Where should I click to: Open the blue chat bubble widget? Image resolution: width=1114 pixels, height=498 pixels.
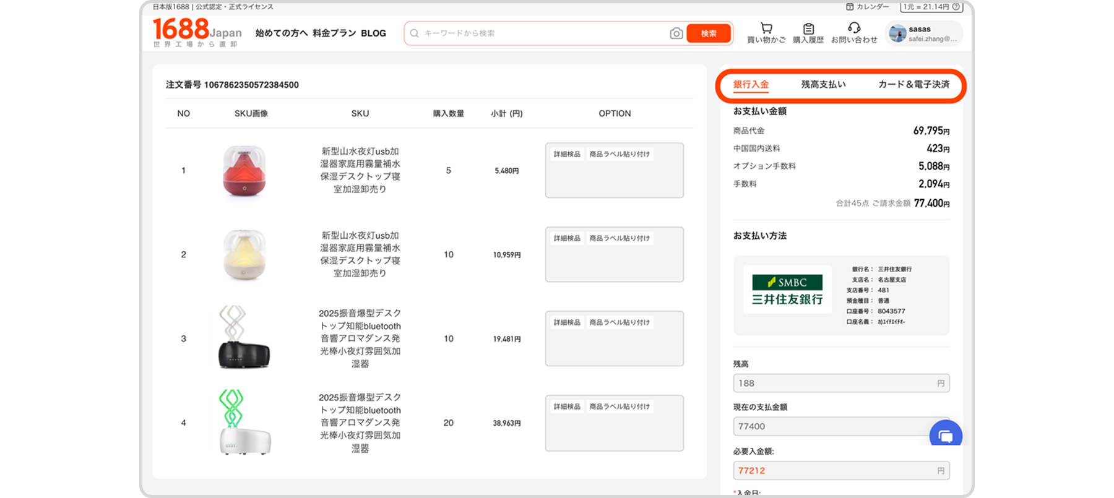pos(946,436)
